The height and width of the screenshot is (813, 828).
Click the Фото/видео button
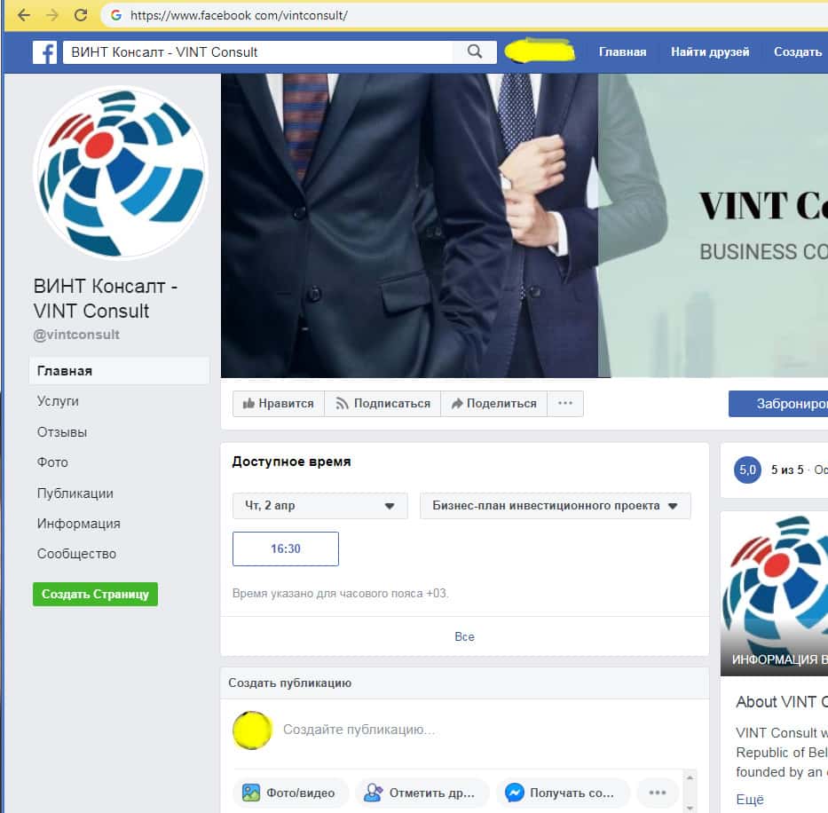(x=290, y=793)
